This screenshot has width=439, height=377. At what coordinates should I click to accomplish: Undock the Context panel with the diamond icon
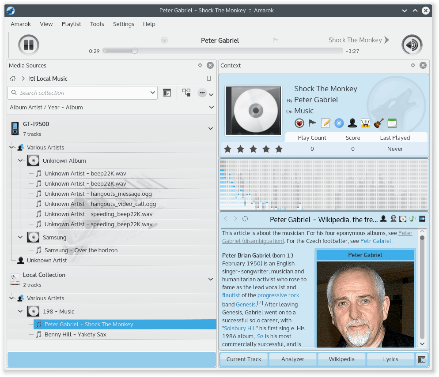[x=413, y=65]
